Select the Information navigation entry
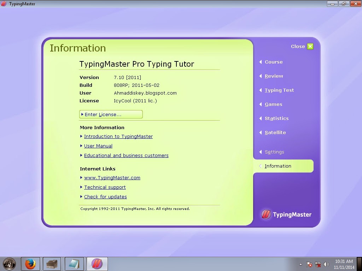This screenshot has height=271, width=362. point(279,166)
